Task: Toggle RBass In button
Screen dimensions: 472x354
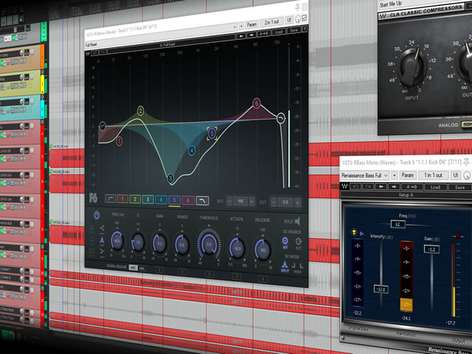Action: [x=354, y=232]
